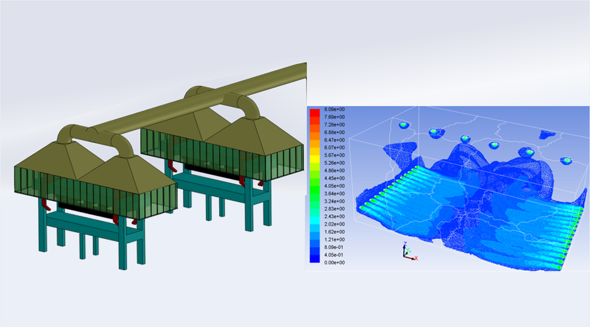Click the 8.09e+00 maximum legend label
590x327 pixels.
point(334,110)
